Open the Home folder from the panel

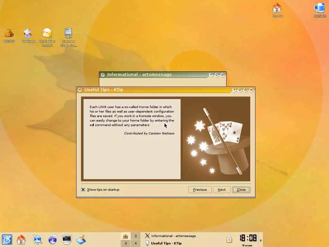[x=21, y=240]
